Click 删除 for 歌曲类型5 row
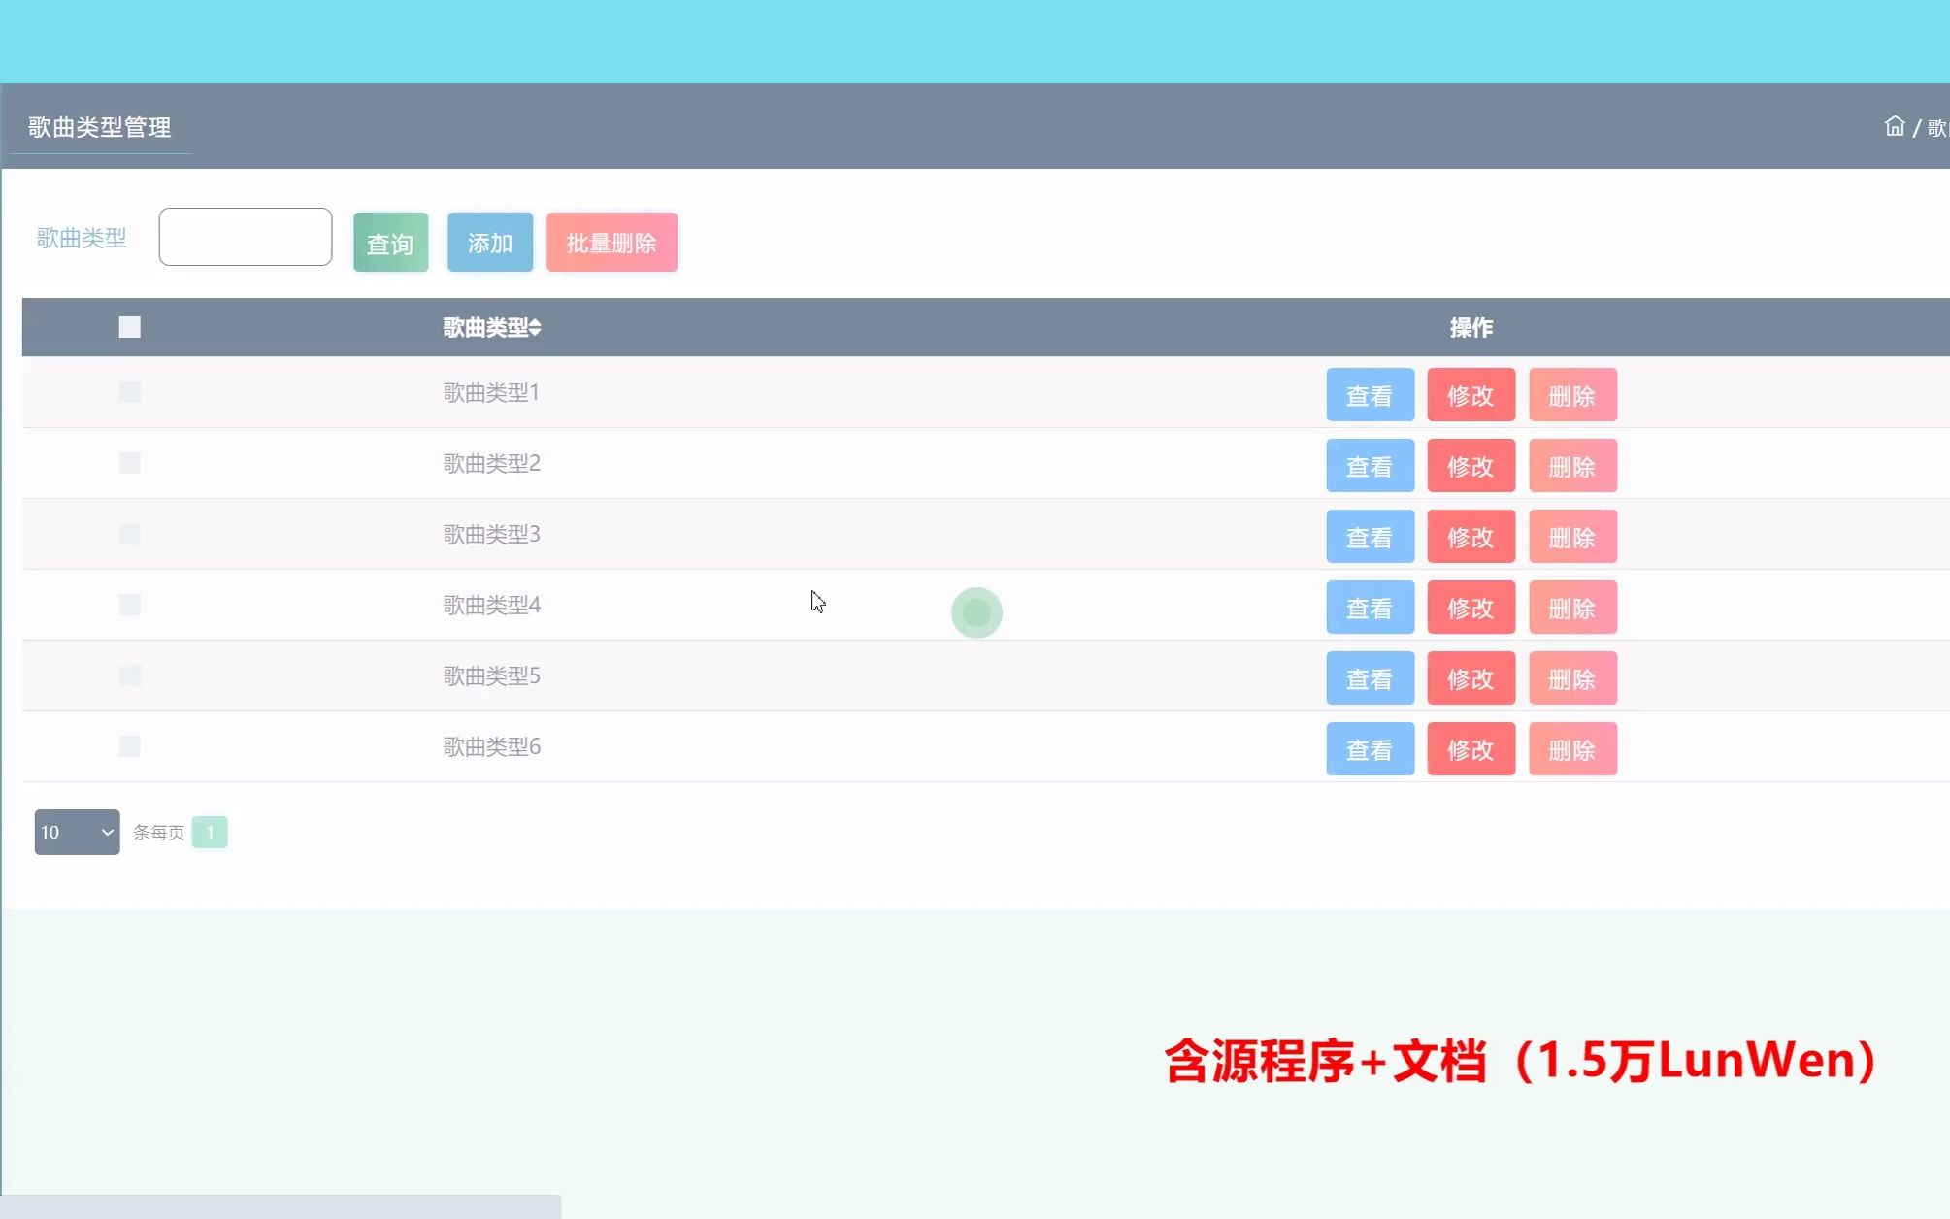Image resolution: width=1950 pixels, height=1219 pixels. [x=1572, y=678]
